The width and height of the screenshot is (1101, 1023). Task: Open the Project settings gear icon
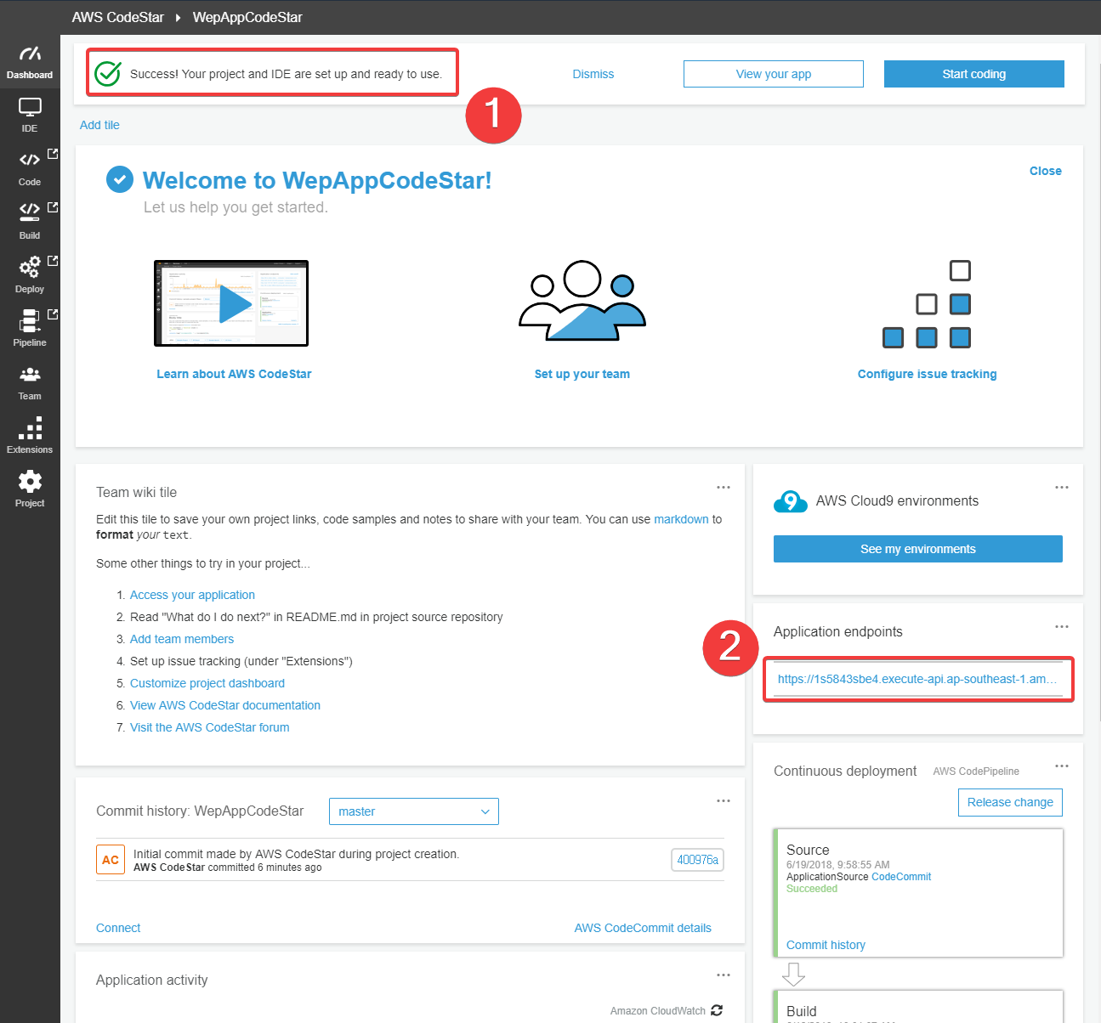30,482
